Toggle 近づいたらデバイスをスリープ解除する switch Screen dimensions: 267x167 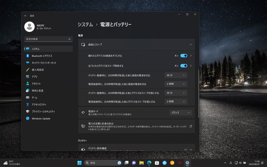[x=184, y=65]
